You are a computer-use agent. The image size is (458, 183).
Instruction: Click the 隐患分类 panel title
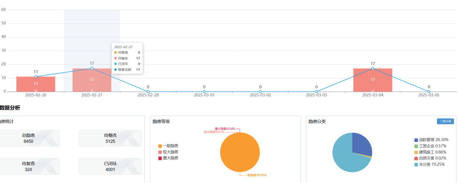click(x=317, y=121)
